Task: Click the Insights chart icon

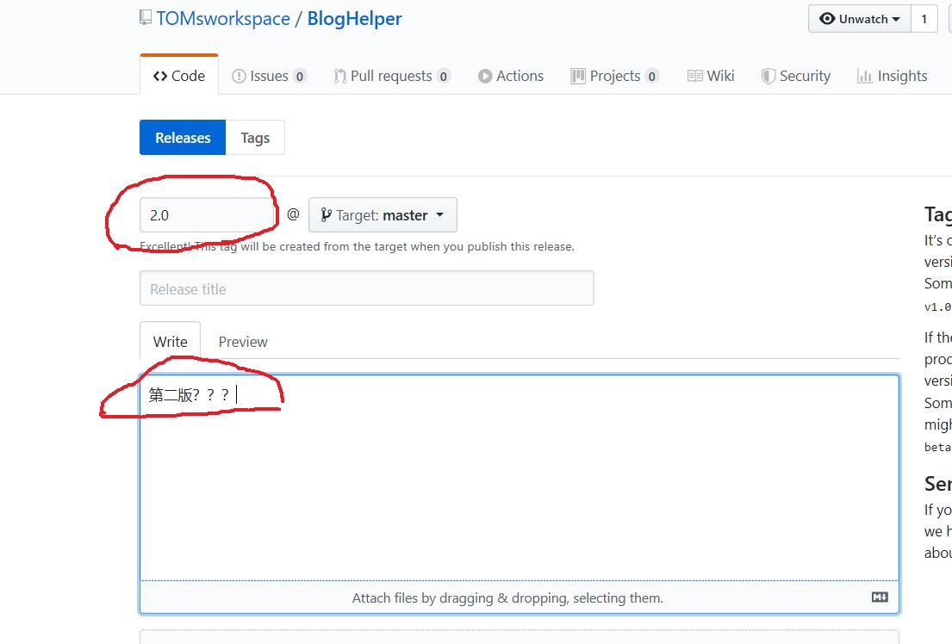Action: [x=863, y=76]
